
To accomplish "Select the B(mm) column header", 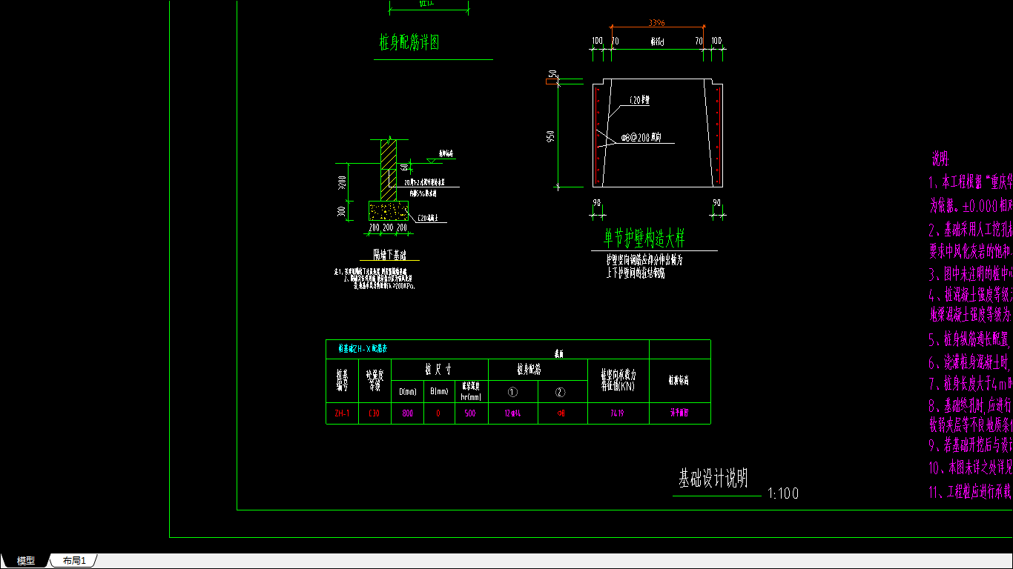I will click(438, 391).
